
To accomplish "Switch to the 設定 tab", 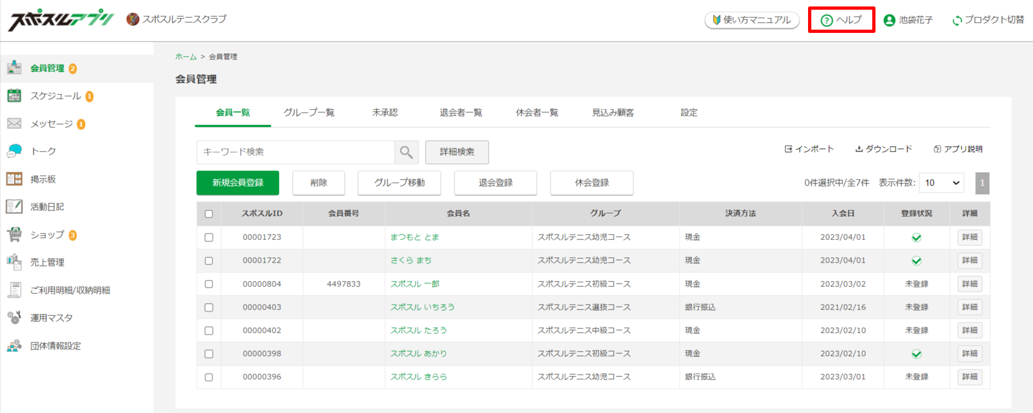I will tap(689, 112).
